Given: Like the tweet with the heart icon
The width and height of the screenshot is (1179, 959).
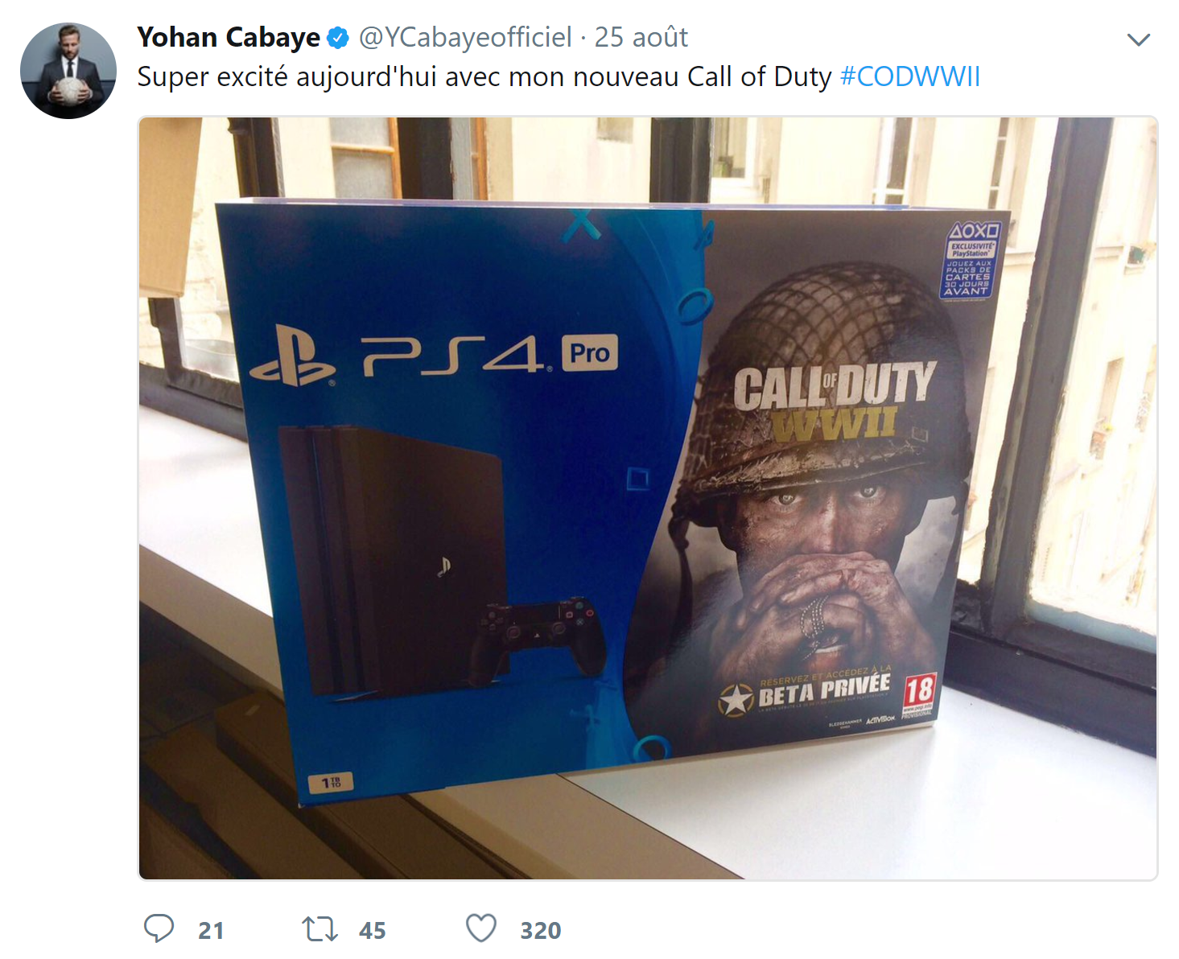Looking at the screenshot, I should pyautogui.click(x=481, y=928).
